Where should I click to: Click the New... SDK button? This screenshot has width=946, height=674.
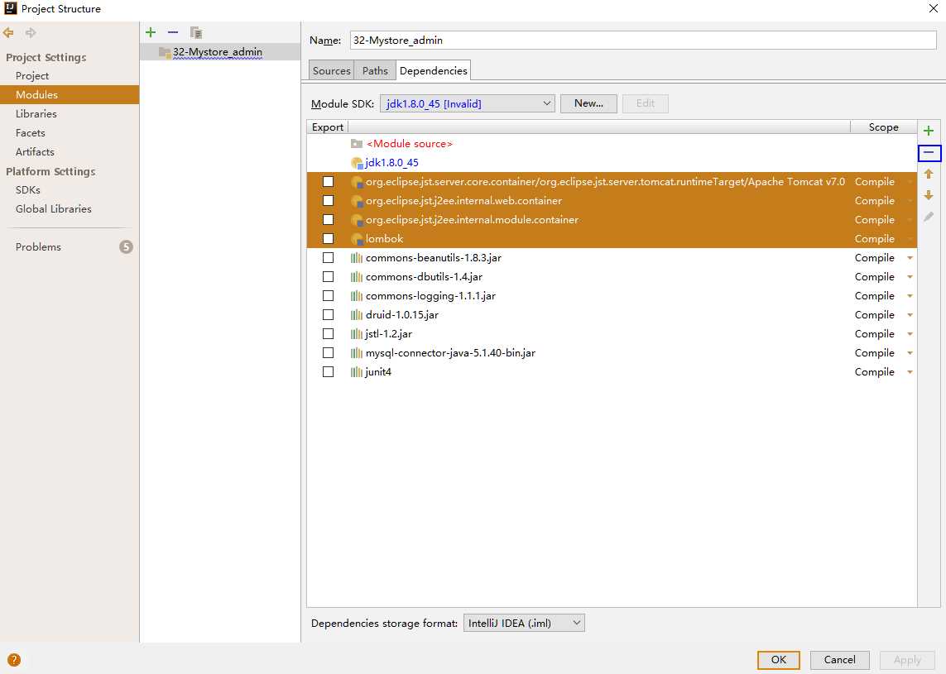point(588,103)
